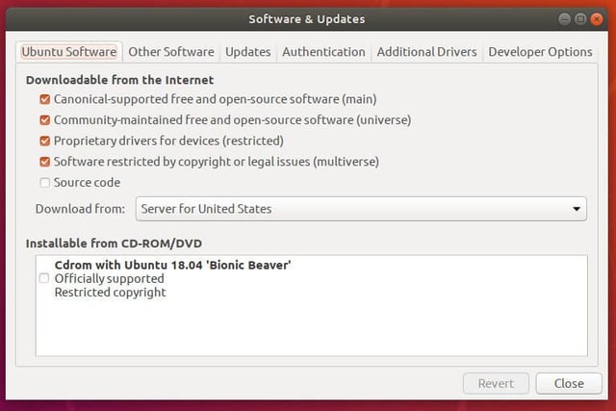
Task: Select the 'Officially supported' text line
Action: (109, 278)
